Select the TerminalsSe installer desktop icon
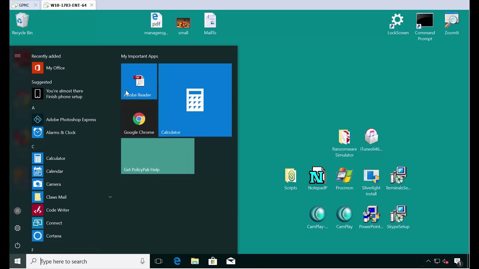479x269 pixels. tap(398, 179)
